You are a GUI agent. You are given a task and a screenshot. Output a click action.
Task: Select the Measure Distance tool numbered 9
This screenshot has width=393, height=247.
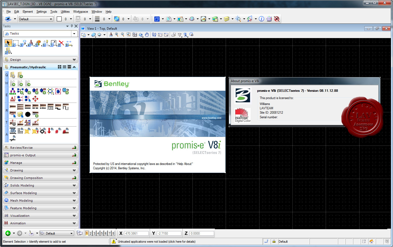coord(69,43)
